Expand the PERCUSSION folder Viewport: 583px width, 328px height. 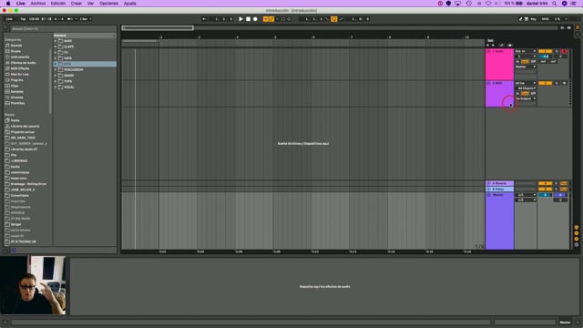tap(56, 70)
